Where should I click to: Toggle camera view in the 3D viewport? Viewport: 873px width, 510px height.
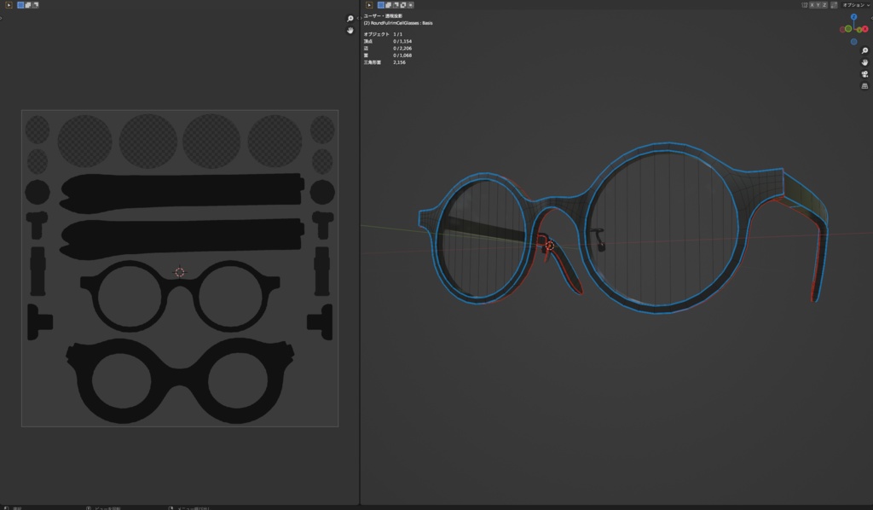tap(864, 74)
